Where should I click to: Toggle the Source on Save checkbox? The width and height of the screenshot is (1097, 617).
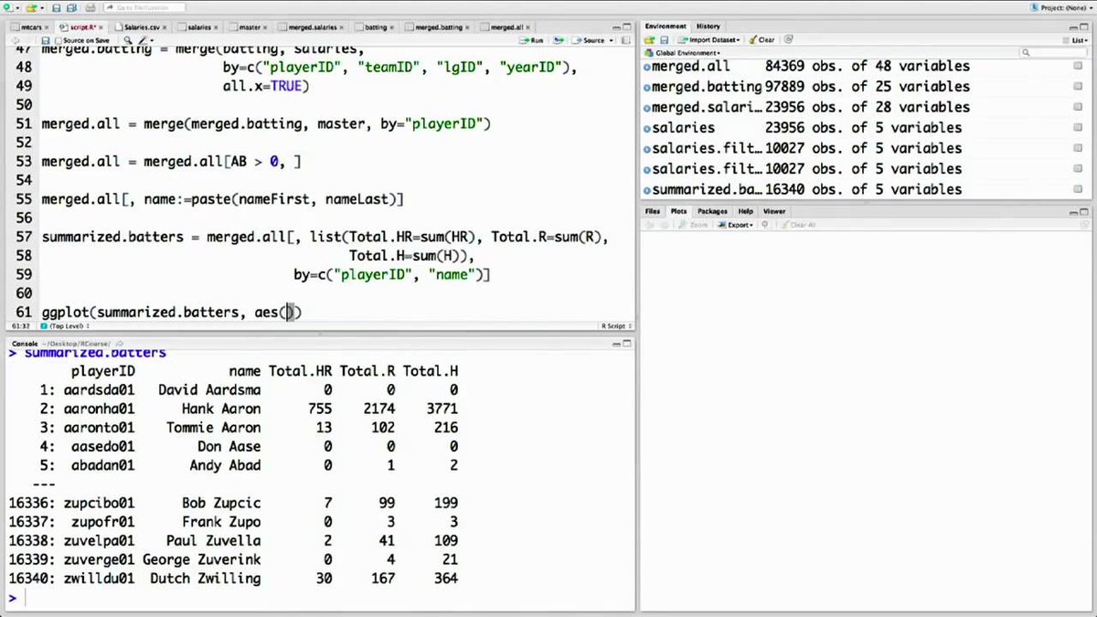pyautogui.click(x=60, y=40)
